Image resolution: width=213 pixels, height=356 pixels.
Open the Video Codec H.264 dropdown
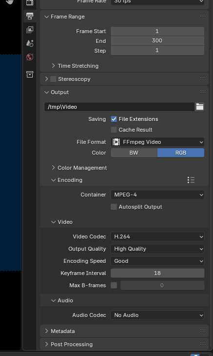(x=157, y=237)
